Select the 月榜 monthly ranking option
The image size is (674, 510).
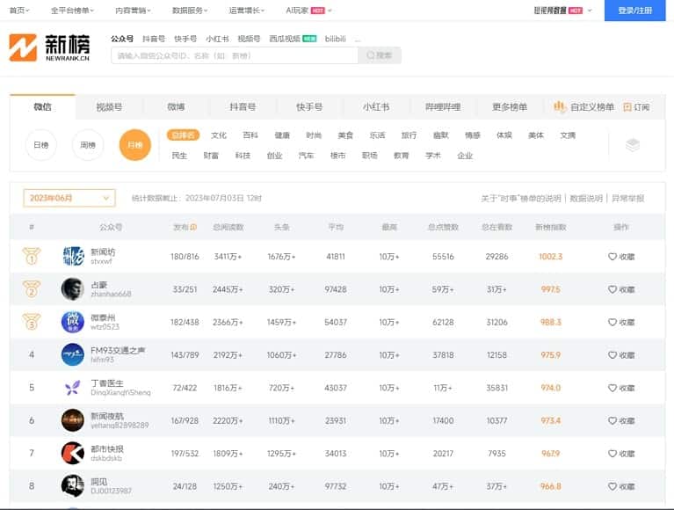[134, 145]
